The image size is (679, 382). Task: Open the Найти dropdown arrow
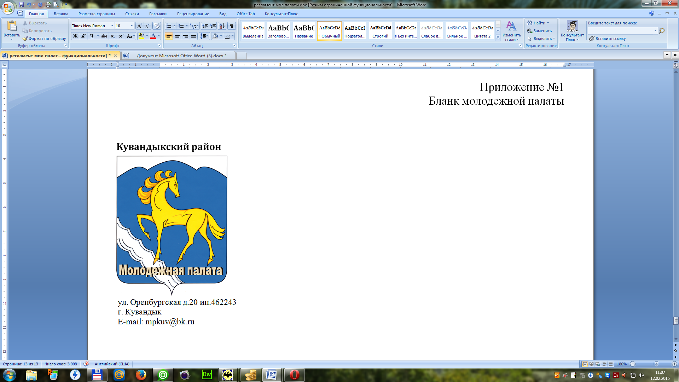tap(548, 23)
